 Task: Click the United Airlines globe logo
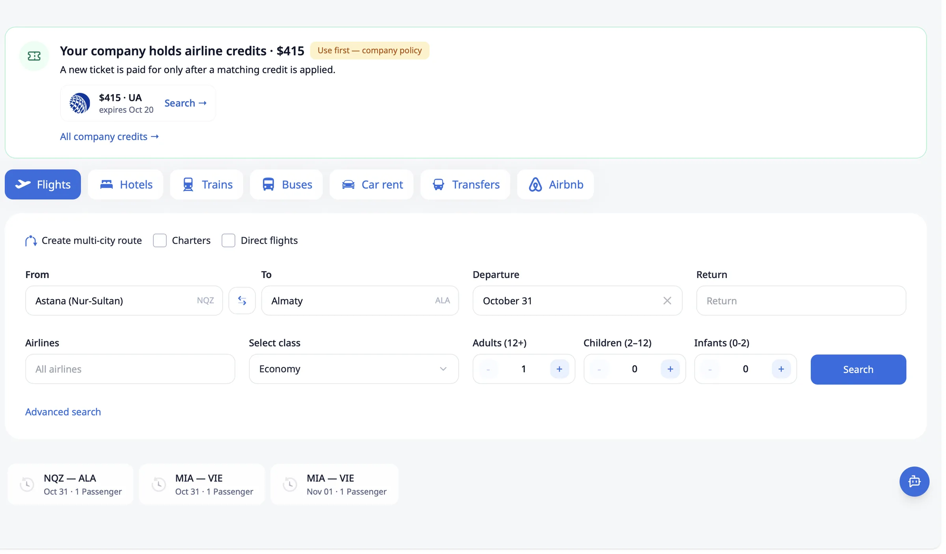point(80,103)
